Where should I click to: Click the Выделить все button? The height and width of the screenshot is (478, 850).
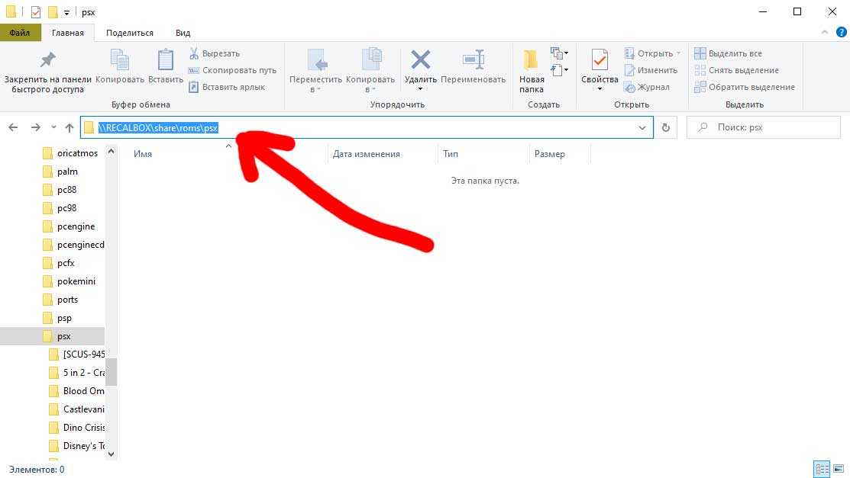[x=728, y=53]
